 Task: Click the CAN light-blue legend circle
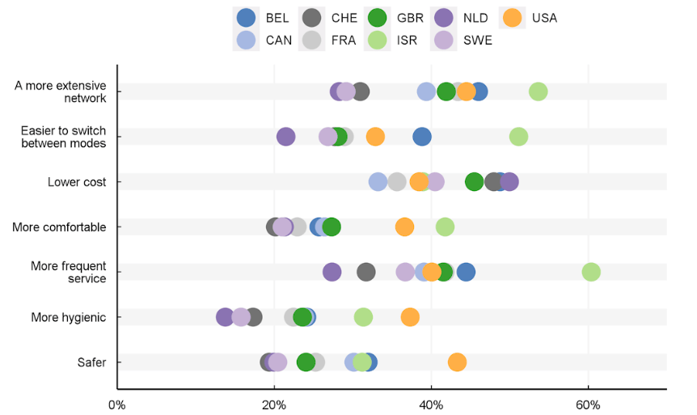tap(246, 40)
